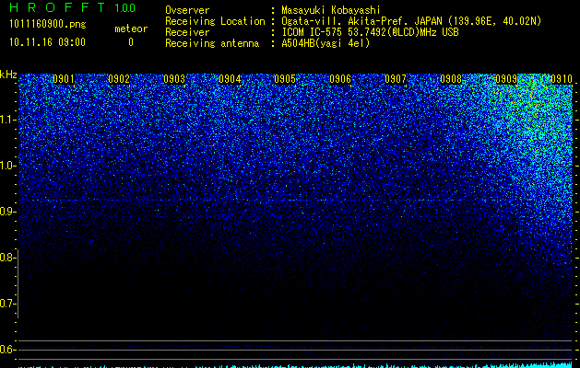Screen dimensions: 580x368
Task: Click the 0905 time marker
Action: [x=285, y=79]
